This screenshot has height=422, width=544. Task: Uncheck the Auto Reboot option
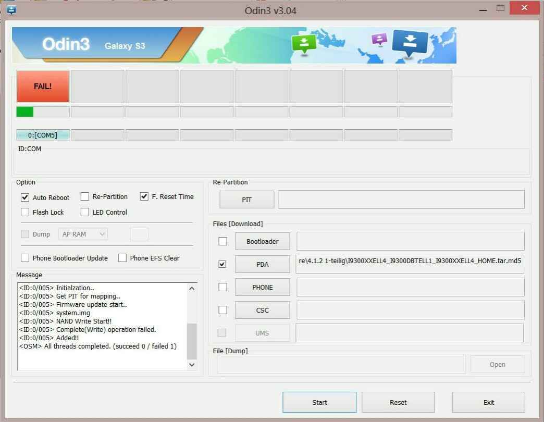tap(25, 197)
